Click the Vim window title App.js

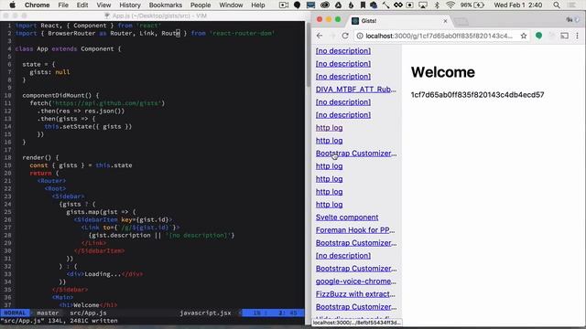[x=155, y=16]
